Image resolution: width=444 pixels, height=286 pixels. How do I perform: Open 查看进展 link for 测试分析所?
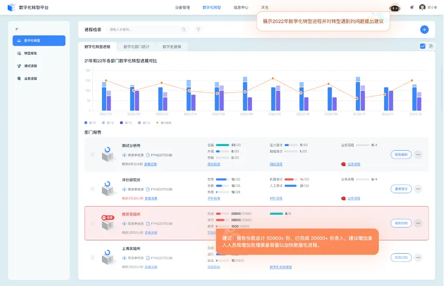click(150, 164)
